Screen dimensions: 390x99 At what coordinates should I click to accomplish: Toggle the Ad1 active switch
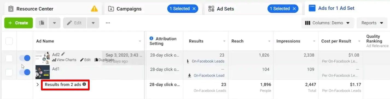tap(25, 72)
